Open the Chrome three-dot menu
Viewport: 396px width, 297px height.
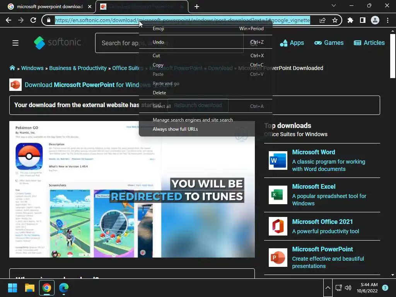pos(387,20)
